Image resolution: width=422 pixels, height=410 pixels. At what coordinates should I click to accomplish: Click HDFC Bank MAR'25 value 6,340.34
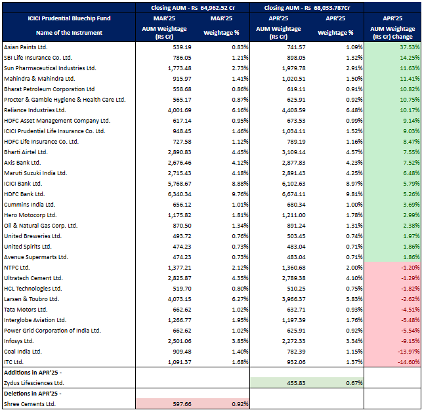(180, 194)
